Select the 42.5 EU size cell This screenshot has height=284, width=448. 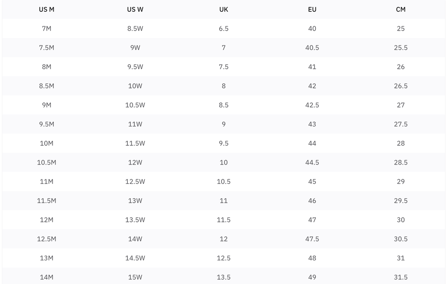coord(312,105)
